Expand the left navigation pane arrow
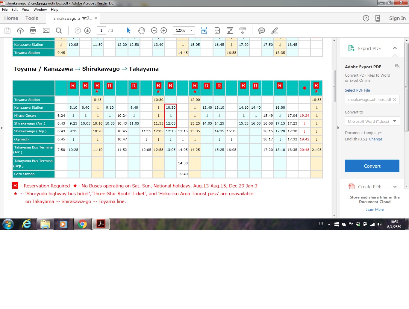 pyautogui.click(x=2, y=128)
